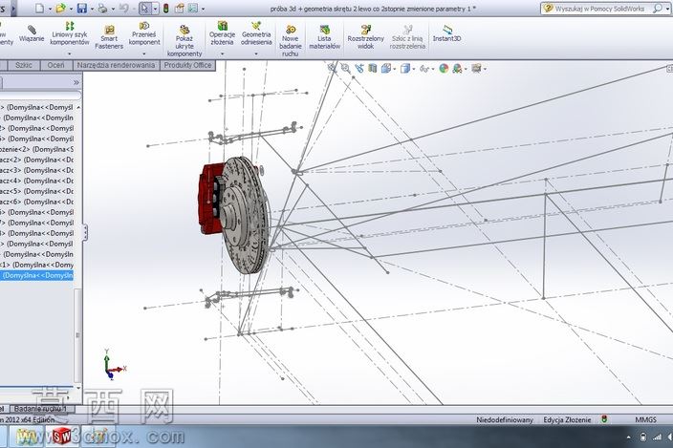
Task: Open the Produkty Office tab
Action: point(187,65)
